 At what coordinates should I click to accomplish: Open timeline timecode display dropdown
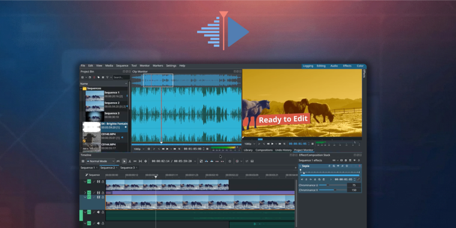click(195, 161)
